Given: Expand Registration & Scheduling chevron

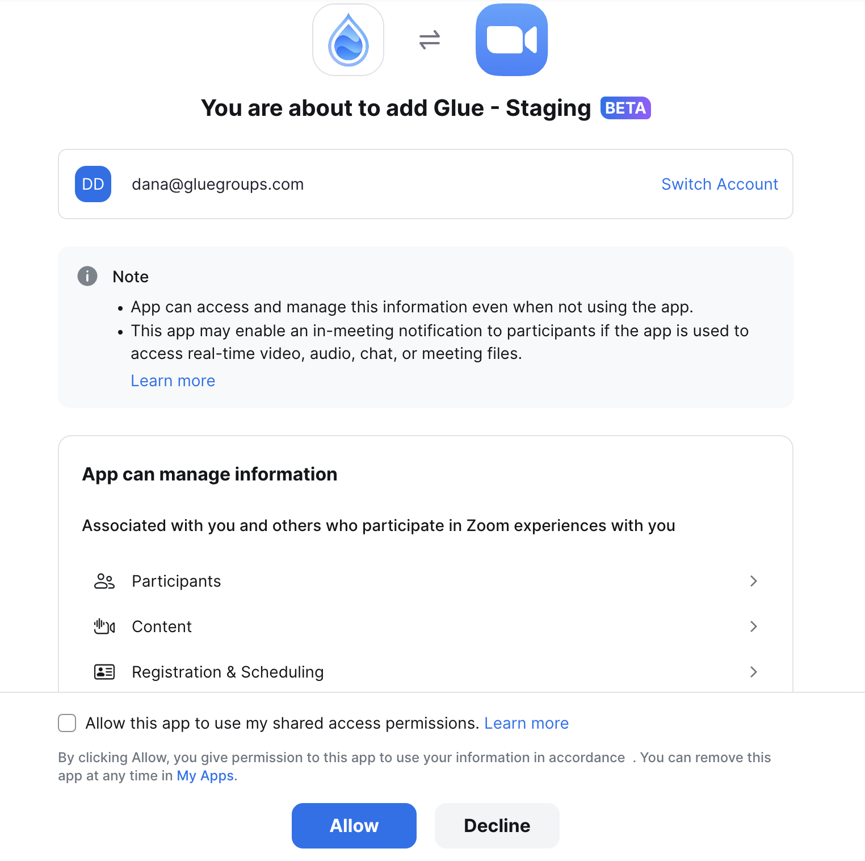Looking at the screenshot, I should point(754,672).
